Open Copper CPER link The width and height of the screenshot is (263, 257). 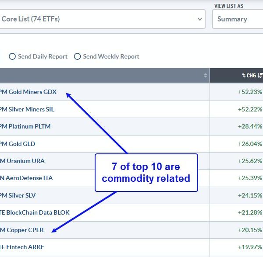(22, 230)
